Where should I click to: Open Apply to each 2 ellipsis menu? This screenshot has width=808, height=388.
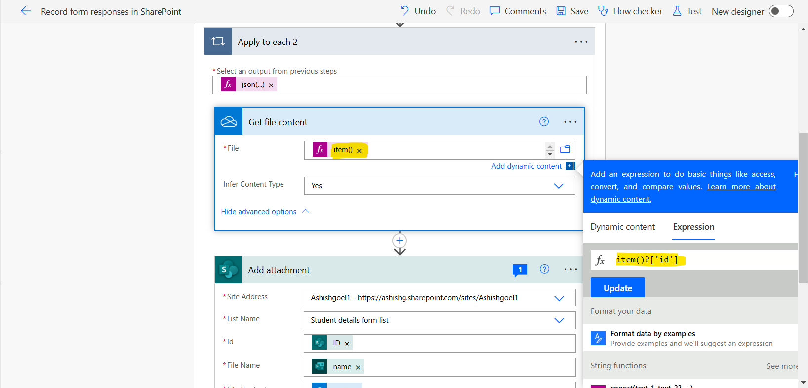[x=581, y=42]
